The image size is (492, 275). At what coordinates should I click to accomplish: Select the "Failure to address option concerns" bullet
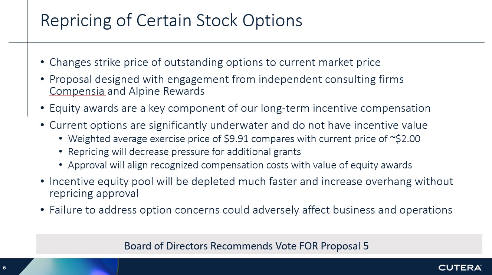pos(250,210)
